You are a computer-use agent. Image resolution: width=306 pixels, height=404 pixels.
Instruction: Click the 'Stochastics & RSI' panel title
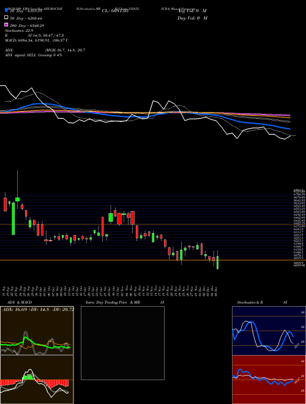click(262, 302)
